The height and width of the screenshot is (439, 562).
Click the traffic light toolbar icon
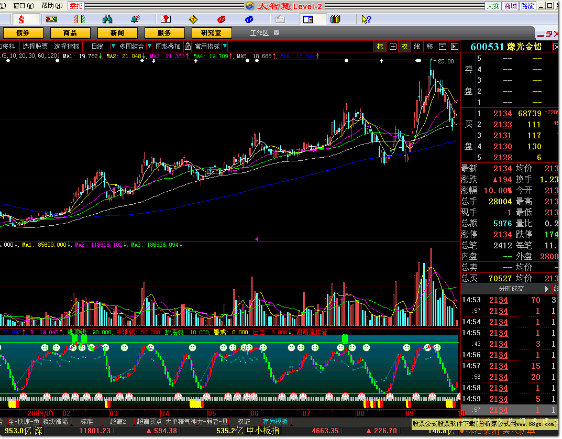tap(52, 19)
